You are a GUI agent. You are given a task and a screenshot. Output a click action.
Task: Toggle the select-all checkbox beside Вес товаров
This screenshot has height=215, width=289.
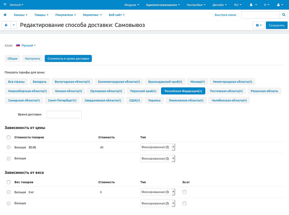[x=8, y=182]
